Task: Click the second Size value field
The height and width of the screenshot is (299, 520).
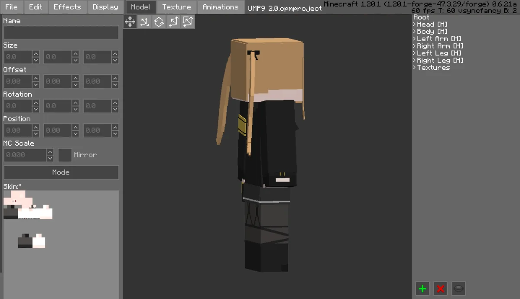Action: coord(58,57)
